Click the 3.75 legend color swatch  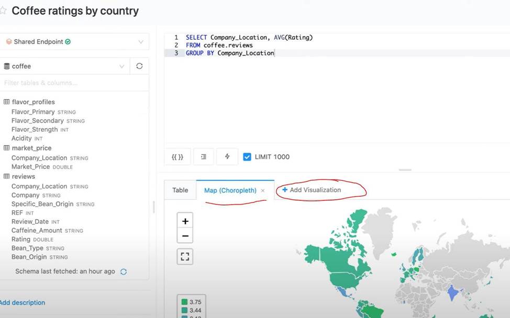(x=184, y=302)
